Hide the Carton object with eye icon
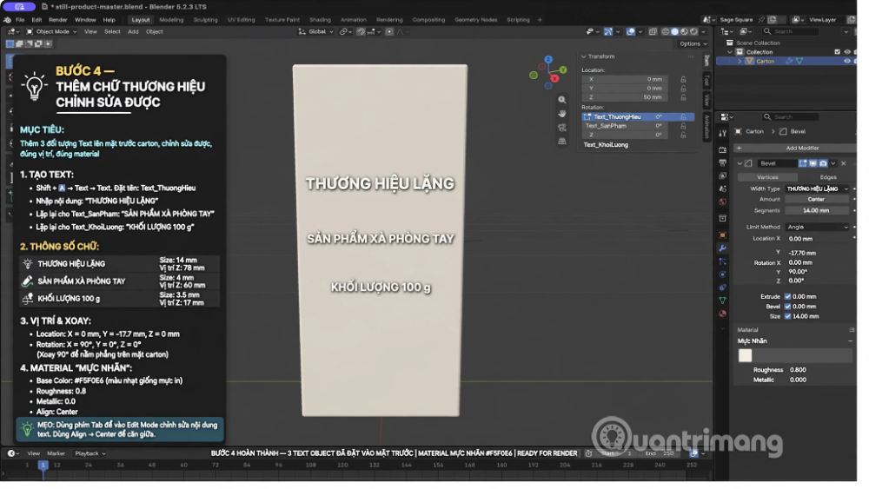Screen dimensions: 869x489 846,62
